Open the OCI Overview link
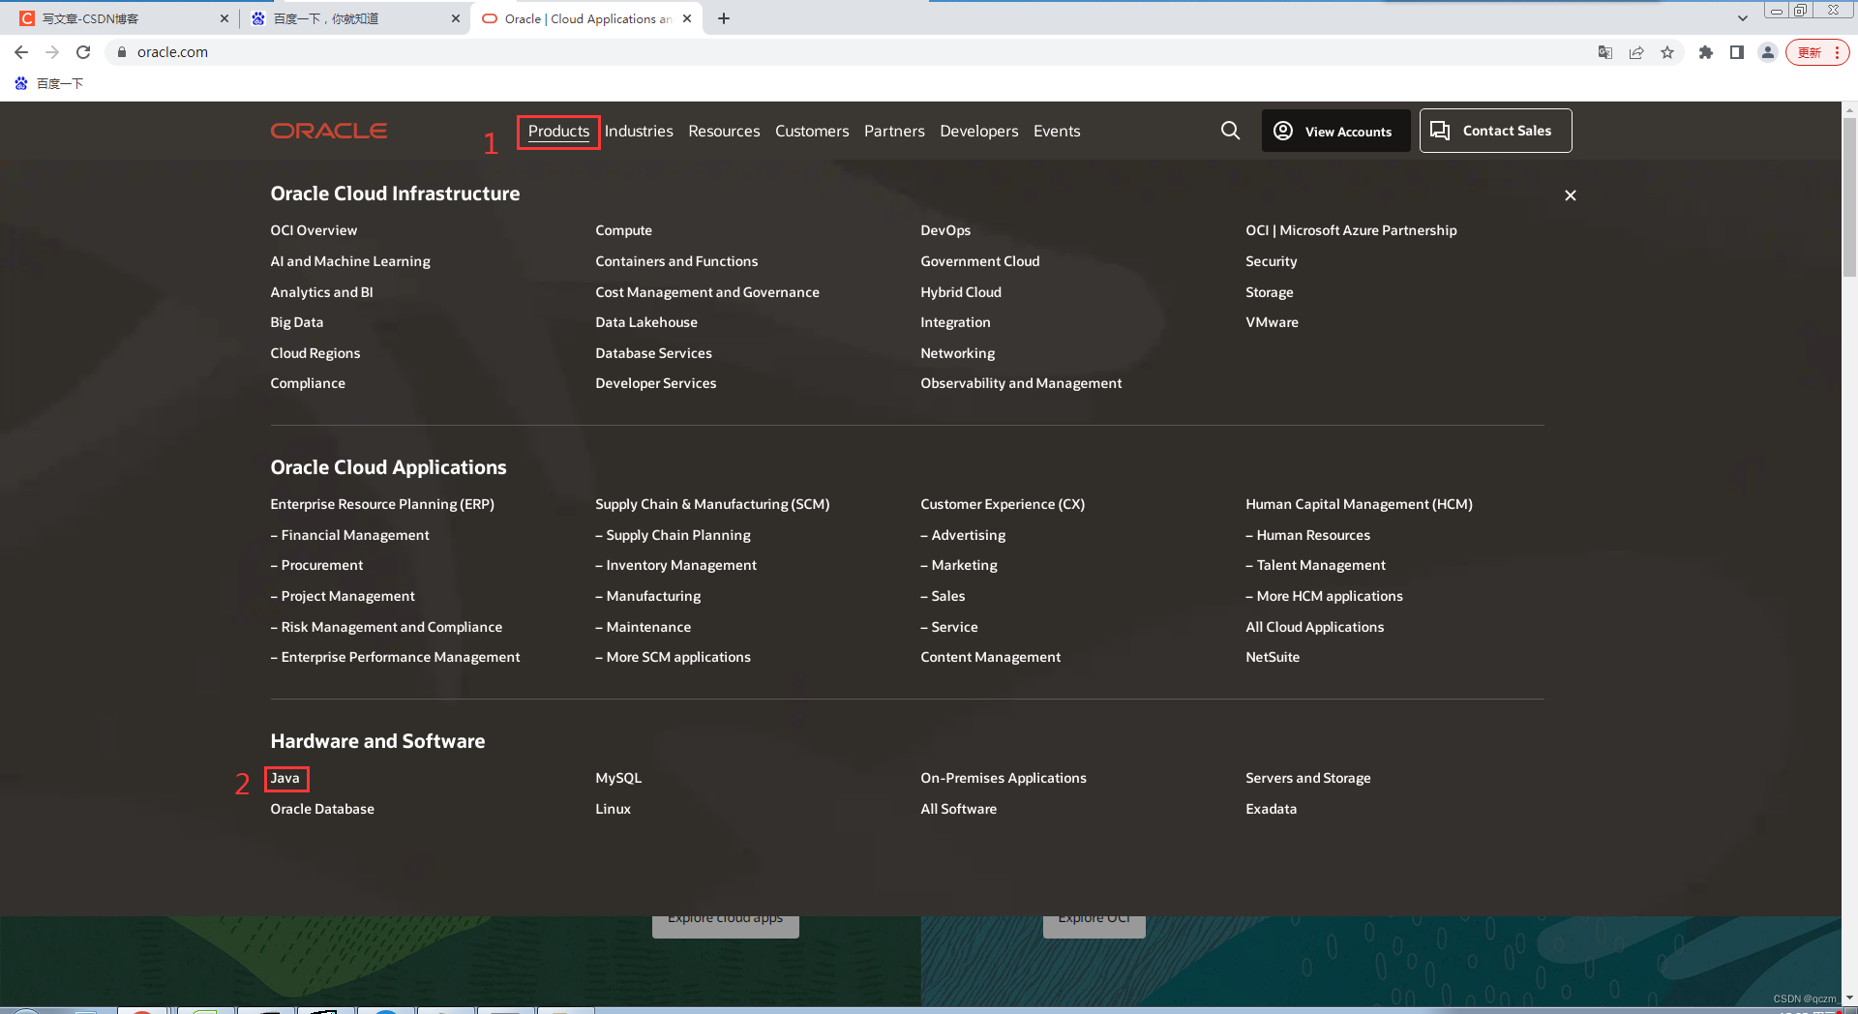 point(314,230)
